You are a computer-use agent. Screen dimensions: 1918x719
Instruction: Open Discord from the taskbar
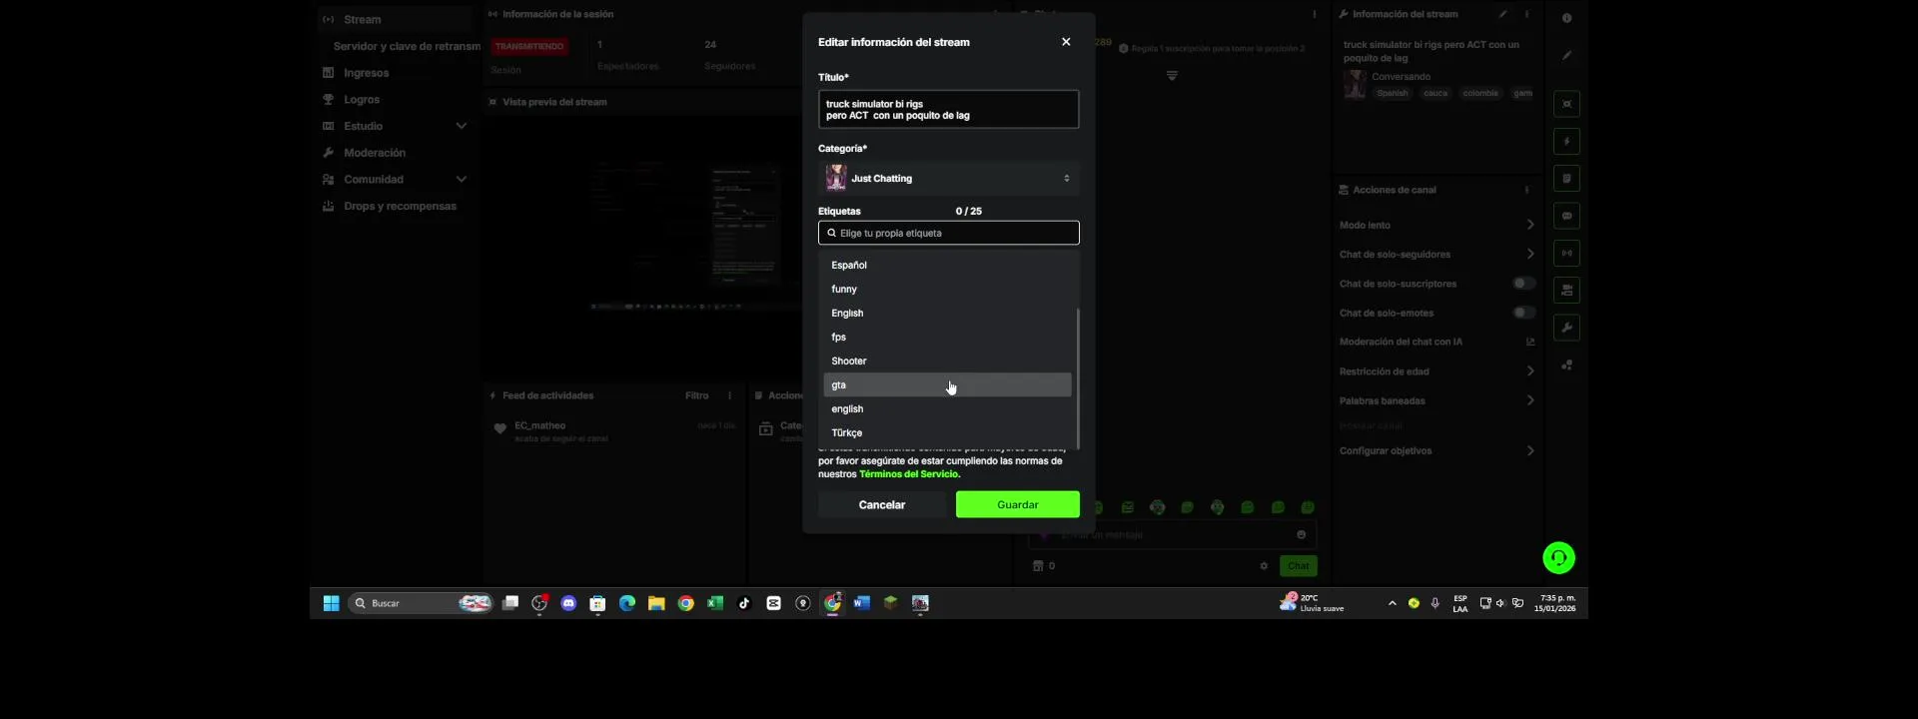point(568,603)
